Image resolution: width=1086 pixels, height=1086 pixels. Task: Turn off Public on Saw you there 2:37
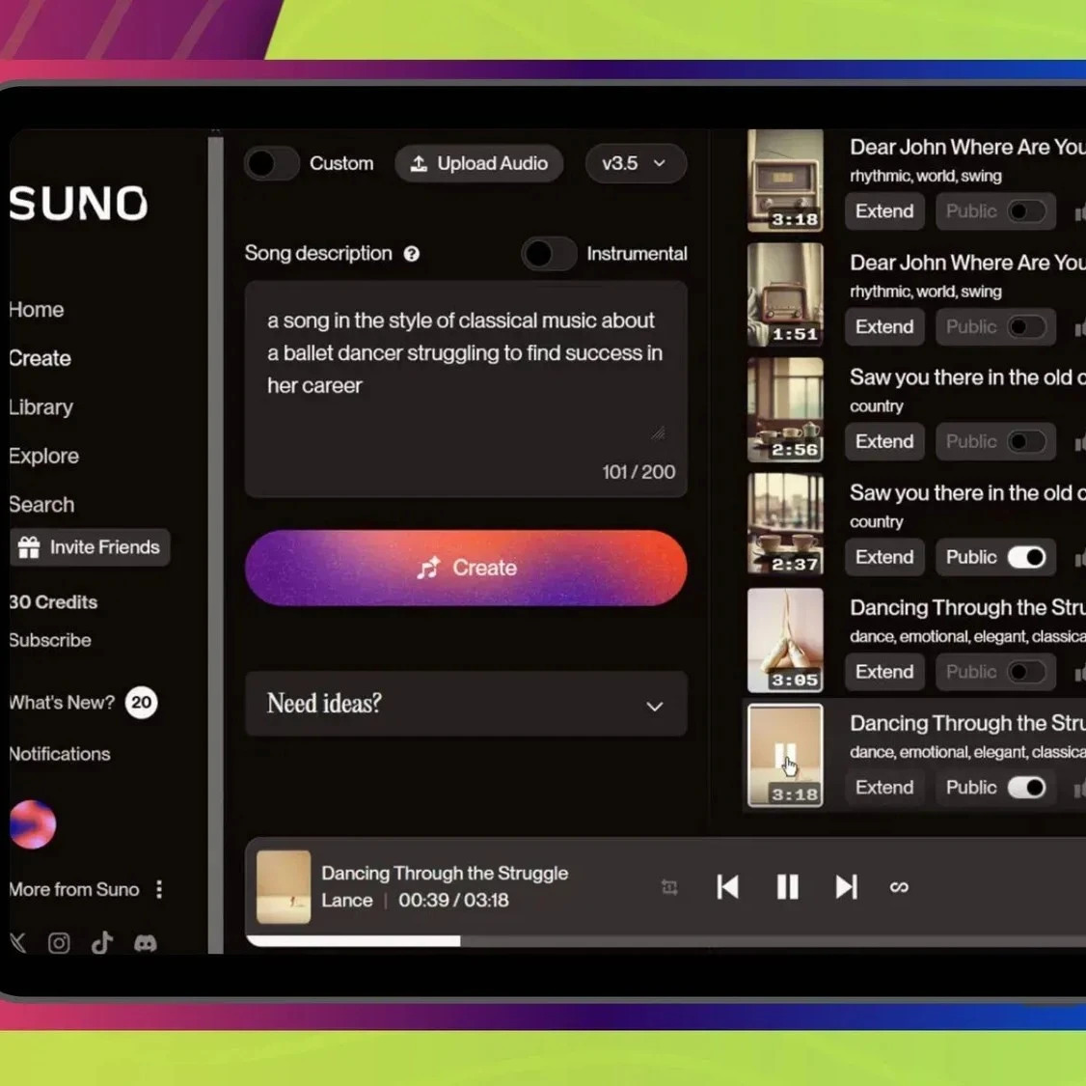1026,557
